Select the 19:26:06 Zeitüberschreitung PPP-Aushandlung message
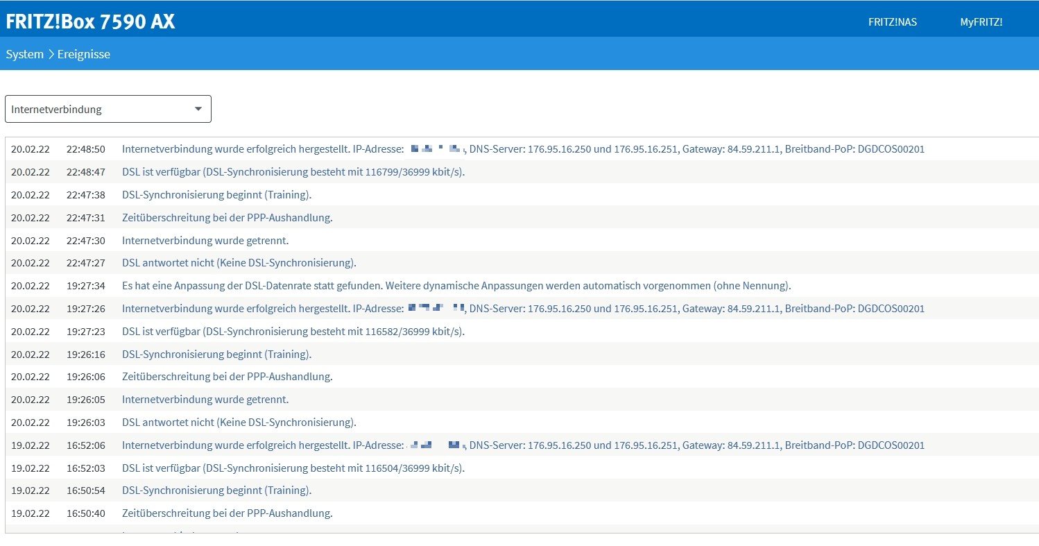1039x546 pixels. [x=227, y=377]
